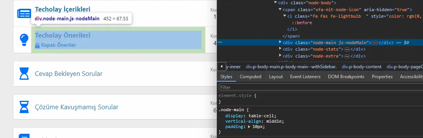The height and width of the screenshot is (138, 423).
Task: Click the styles Filter input field
Action: click(x=321, y=87)
